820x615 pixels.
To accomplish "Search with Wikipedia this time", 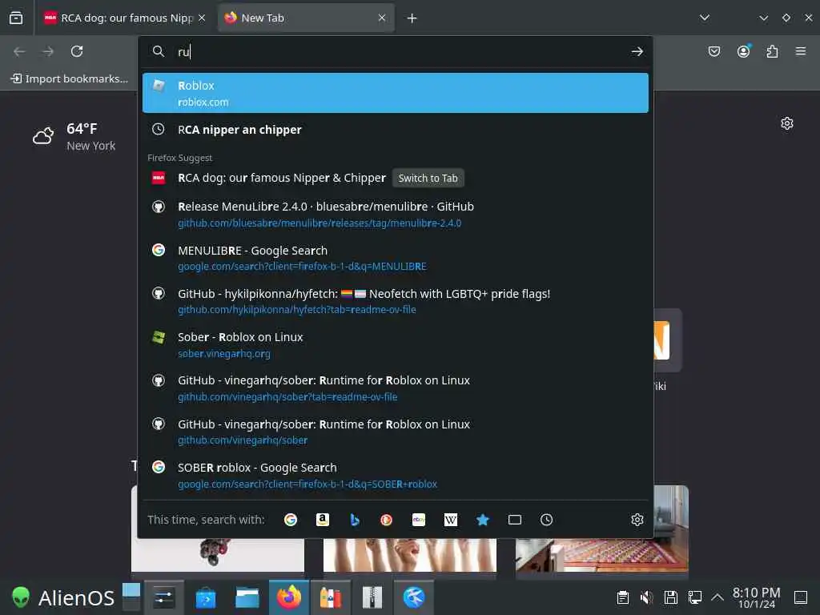I will (450, 519).
